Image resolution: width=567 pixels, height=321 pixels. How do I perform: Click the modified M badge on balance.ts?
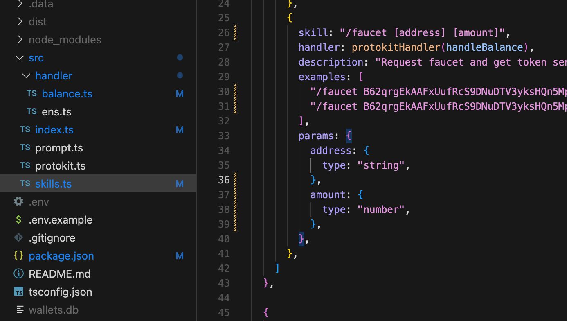click(x=180, y=94)
